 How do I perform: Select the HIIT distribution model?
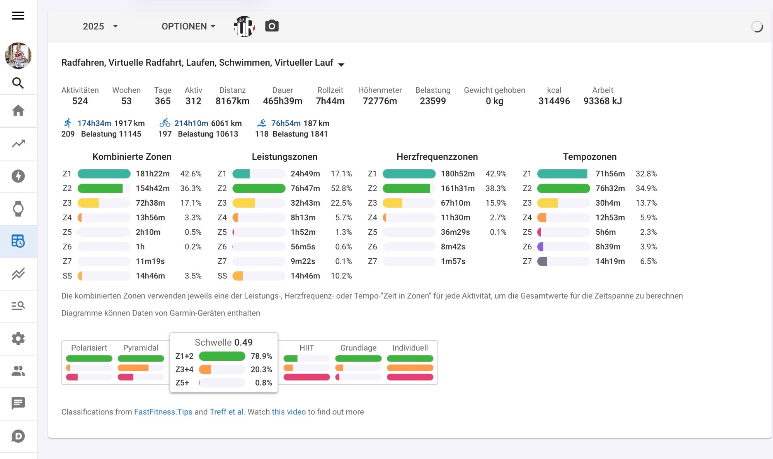[306, 348]
